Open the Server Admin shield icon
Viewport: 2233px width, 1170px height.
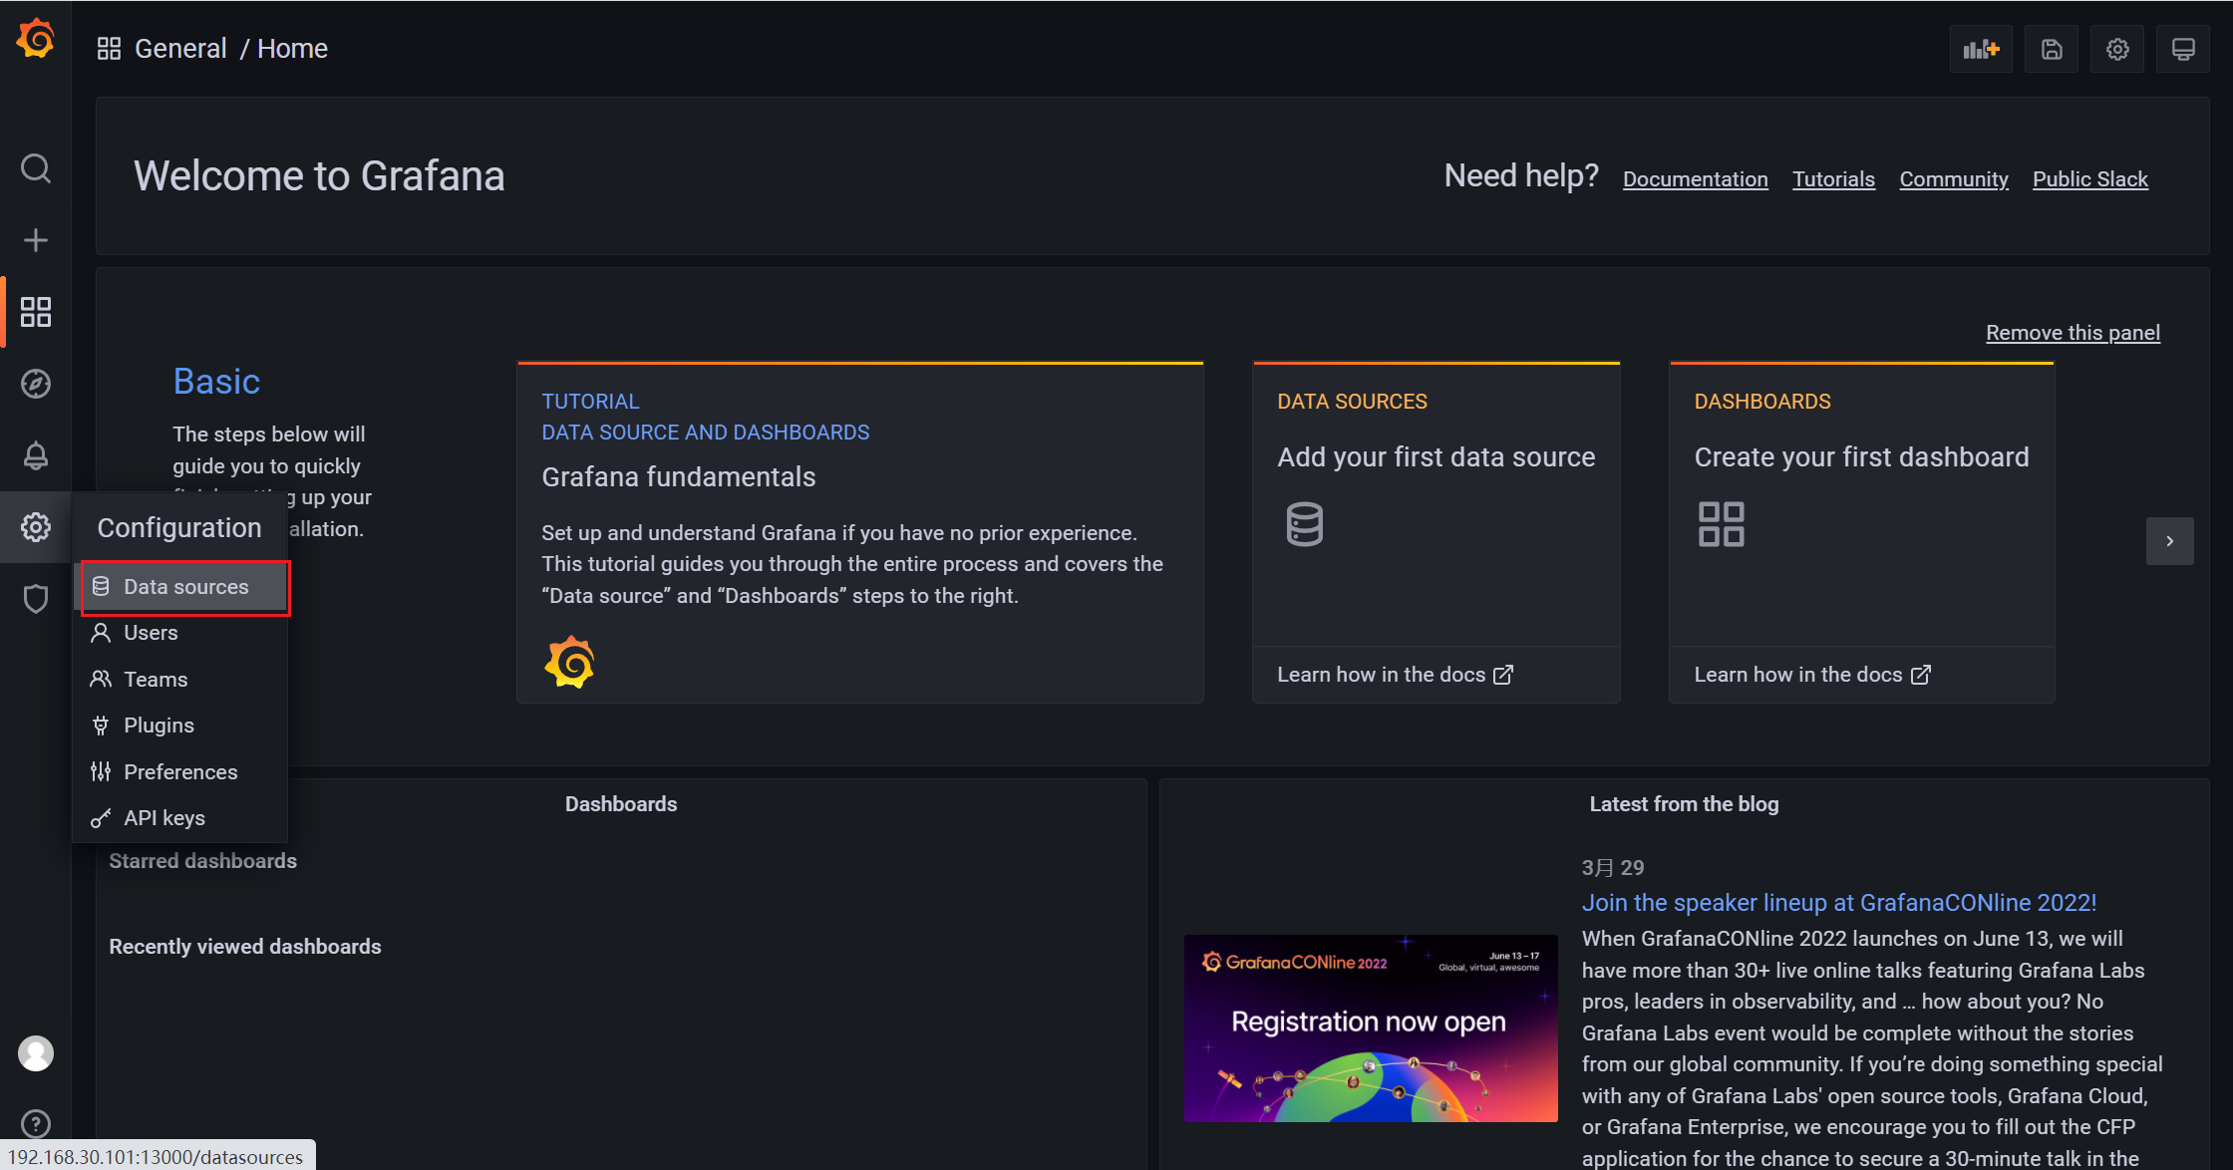36,599
